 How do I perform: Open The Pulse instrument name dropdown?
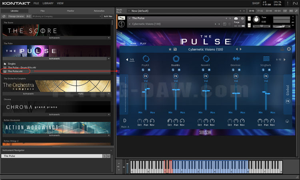tap(130, 18)
